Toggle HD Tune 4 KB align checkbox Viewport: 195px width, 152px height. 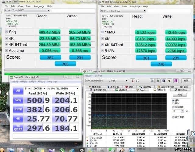[x=173, y=117]
